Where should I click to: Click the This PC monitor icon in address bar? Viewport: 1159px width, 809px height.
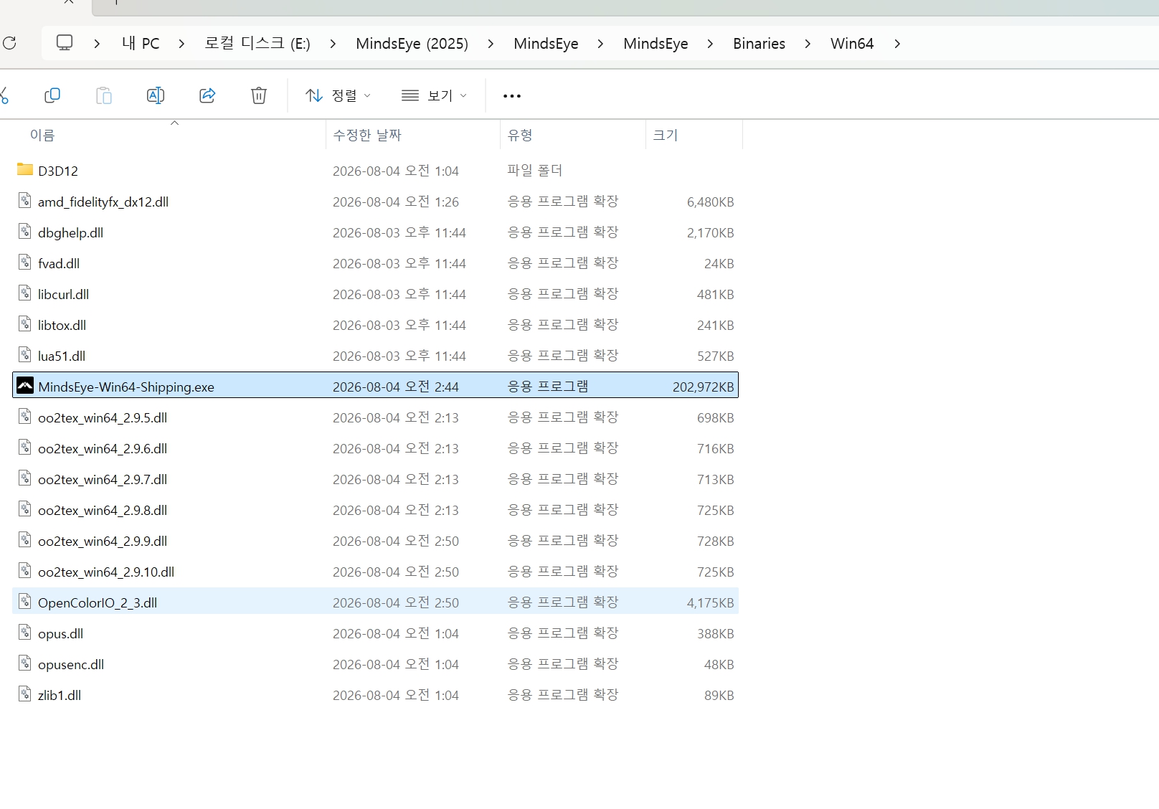[65, 43]
